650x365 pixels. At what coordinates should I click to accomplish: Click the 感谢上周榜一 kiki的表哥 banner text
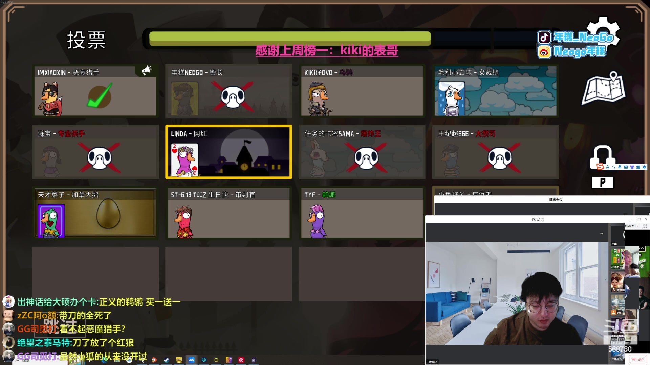tap(327, 50)
